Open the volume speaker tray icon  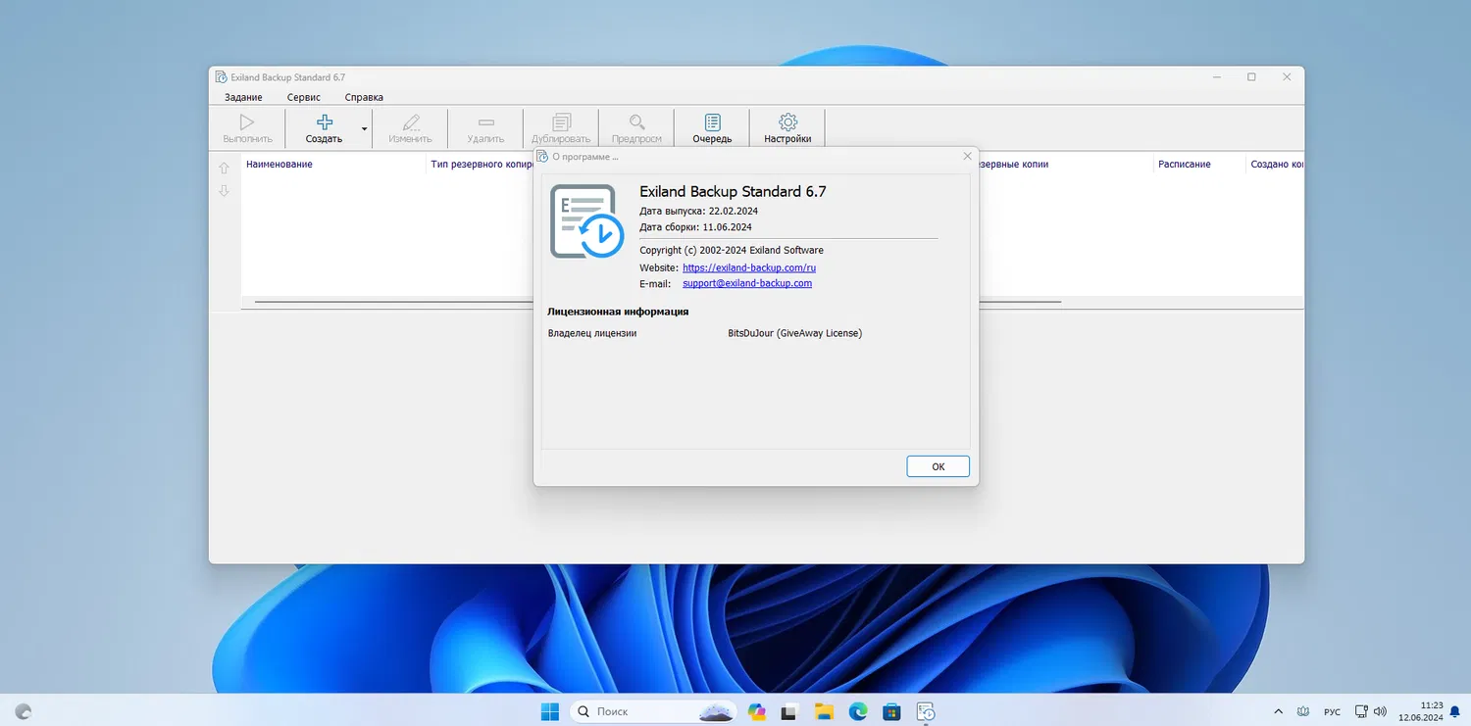click(1380, 711)
